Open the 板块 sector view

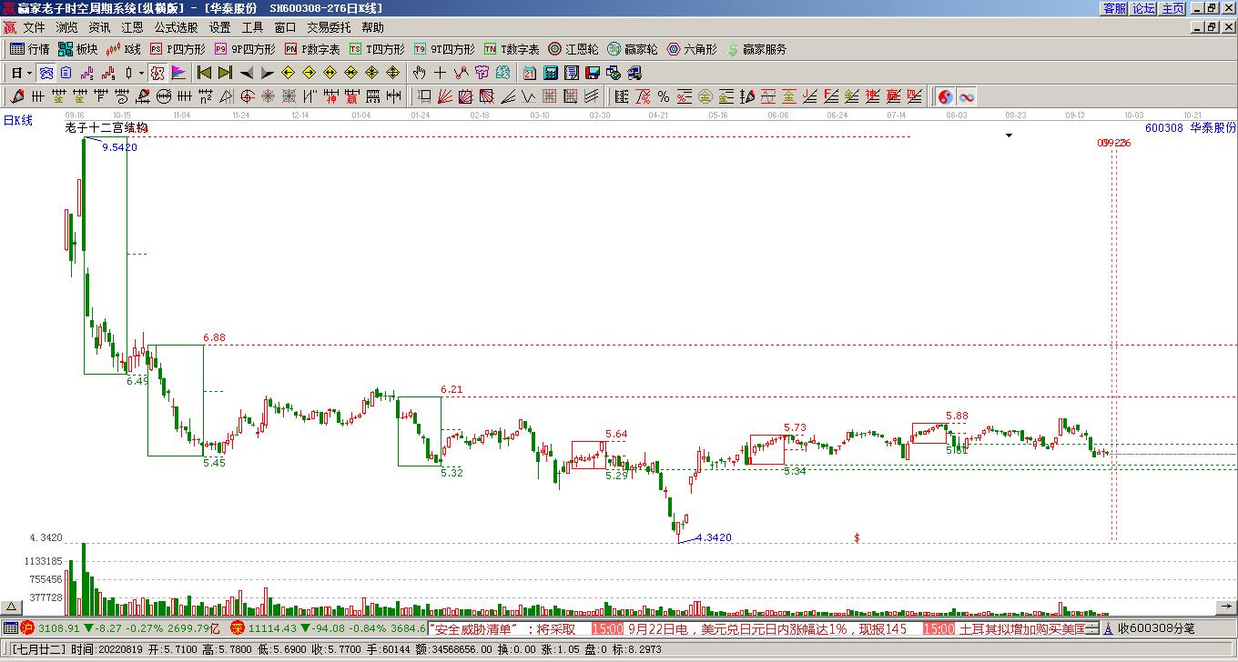tap(77, 49)
